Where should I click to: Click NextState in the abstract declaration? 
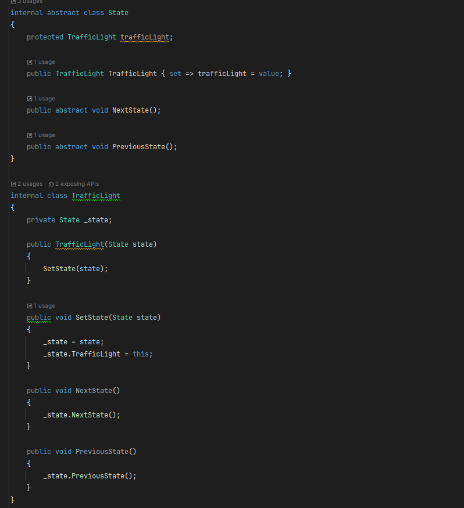[130, 110]
